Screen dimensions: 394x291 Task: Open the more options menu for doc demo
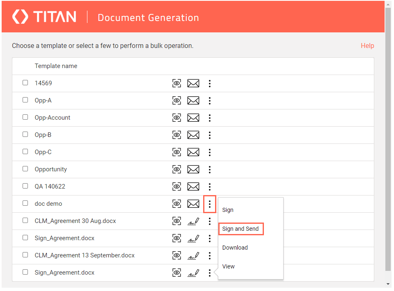click(210, 204)
